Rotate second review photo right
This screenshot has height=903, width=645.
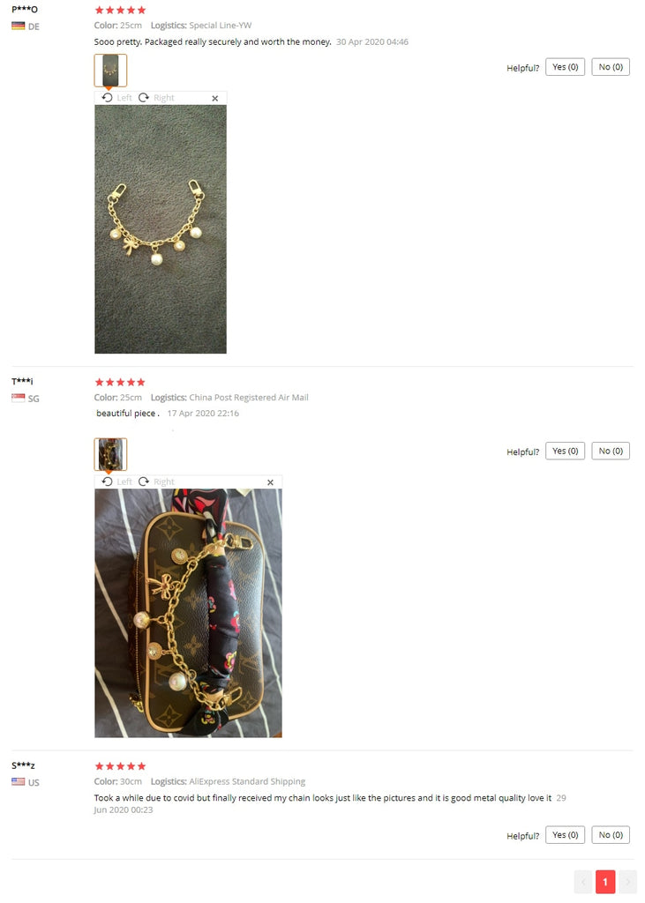(156, 481)
